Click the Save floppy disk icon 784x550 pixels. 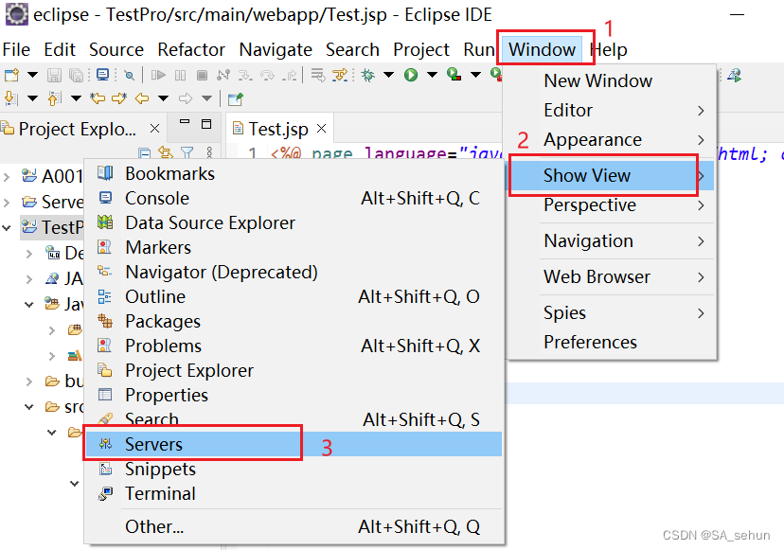[x=54, y=75]
